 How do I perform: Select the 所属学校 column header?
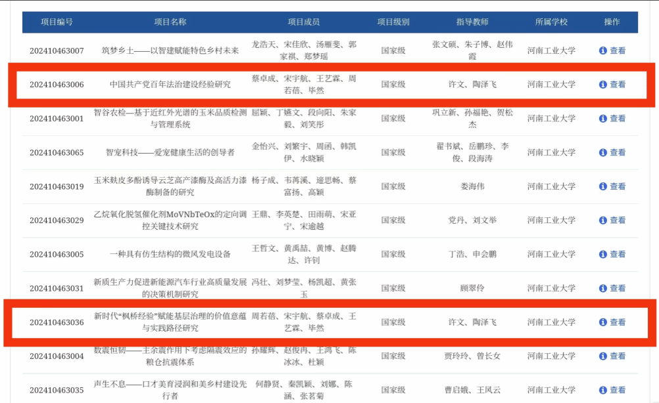coord(551,22)
